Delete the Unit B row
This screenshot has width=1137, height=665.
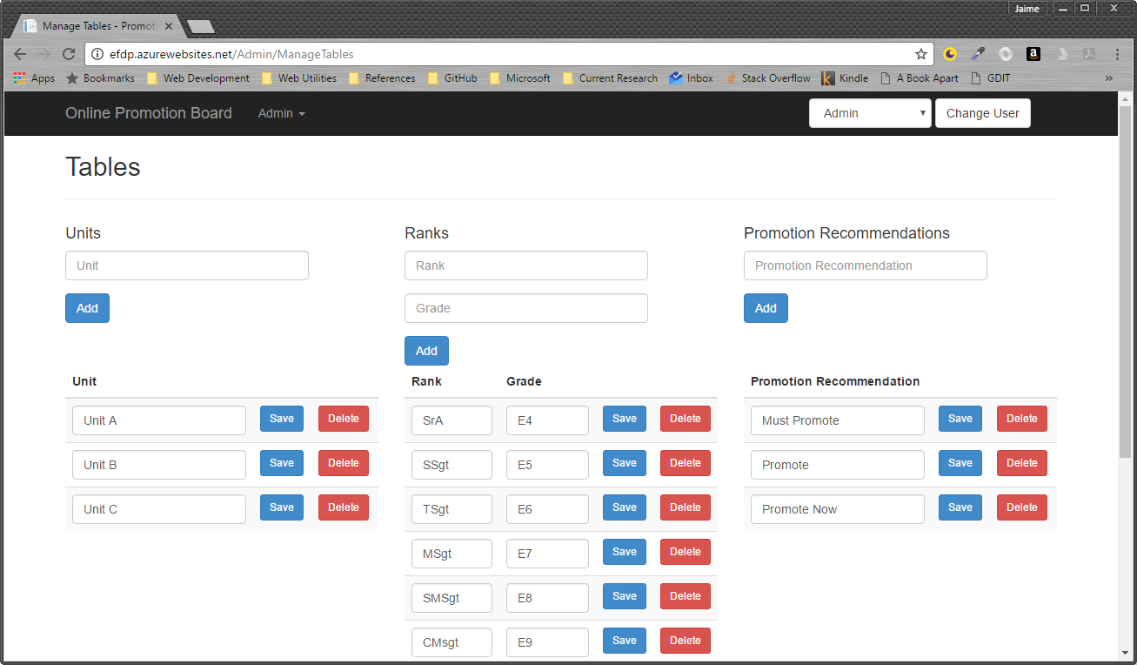pos(343,463)
